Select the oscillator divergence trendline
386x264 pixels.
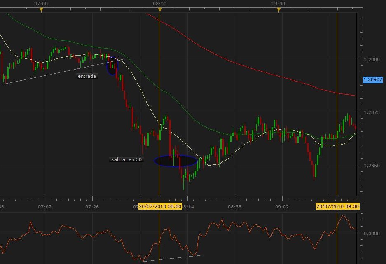point(172,258)
